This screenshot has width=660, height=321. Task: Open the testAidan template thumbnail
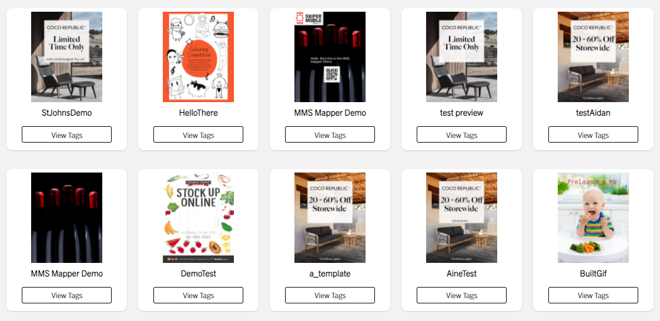coord(594,57)
